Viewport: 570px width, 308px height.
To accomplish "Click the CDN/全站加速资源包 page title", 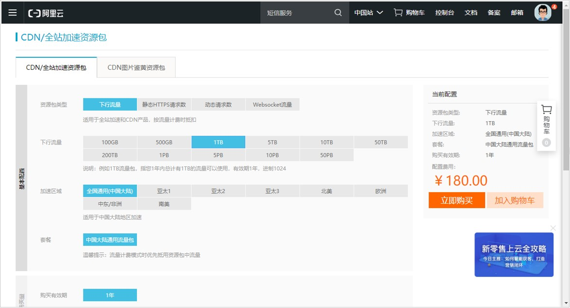I will point(64,37).
